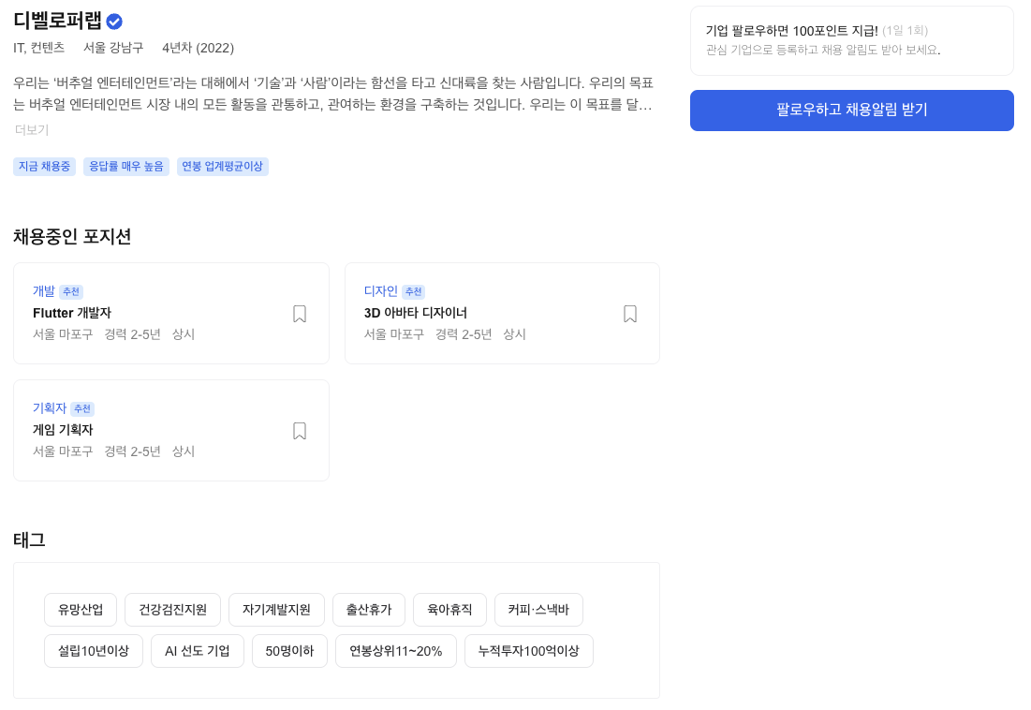Expand company description with 더보기
1031x710 pixels.
[32, 129]
